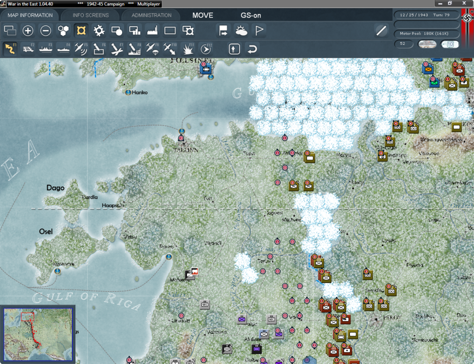Select Rail Move mode F2 icon

28,49
